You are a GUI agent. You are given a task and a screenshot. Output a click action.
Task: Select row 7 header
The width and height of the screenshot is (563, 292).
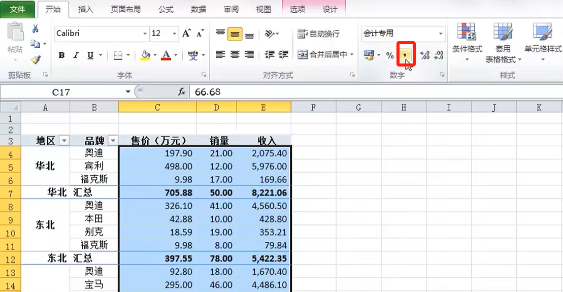tap(11, 193)
